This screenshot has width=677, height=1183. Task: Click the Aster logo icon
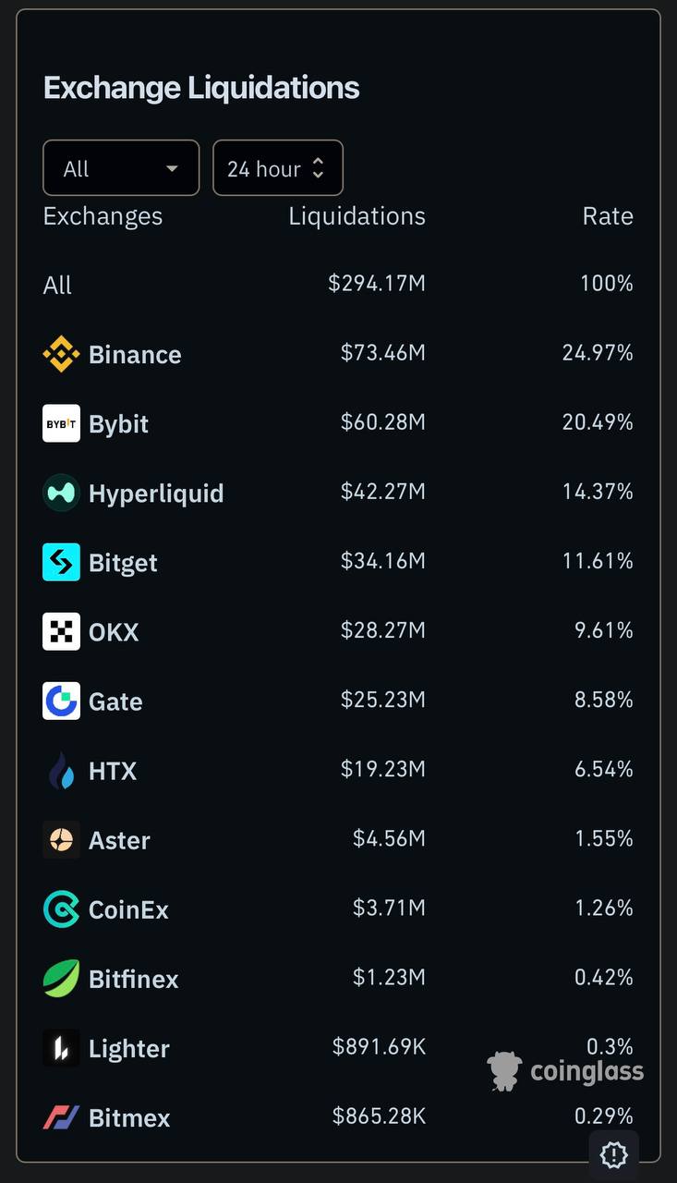[x=61, y=839]
